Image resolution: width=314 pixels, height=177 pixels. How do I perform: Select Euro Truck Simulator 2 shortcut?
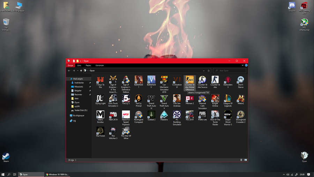pyautogui.click(x=113, y=101)
